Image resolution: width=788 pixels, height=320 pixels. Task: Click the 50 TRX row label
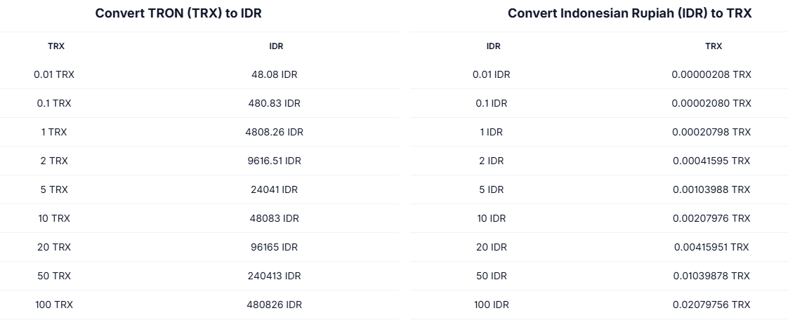point(54,276)
